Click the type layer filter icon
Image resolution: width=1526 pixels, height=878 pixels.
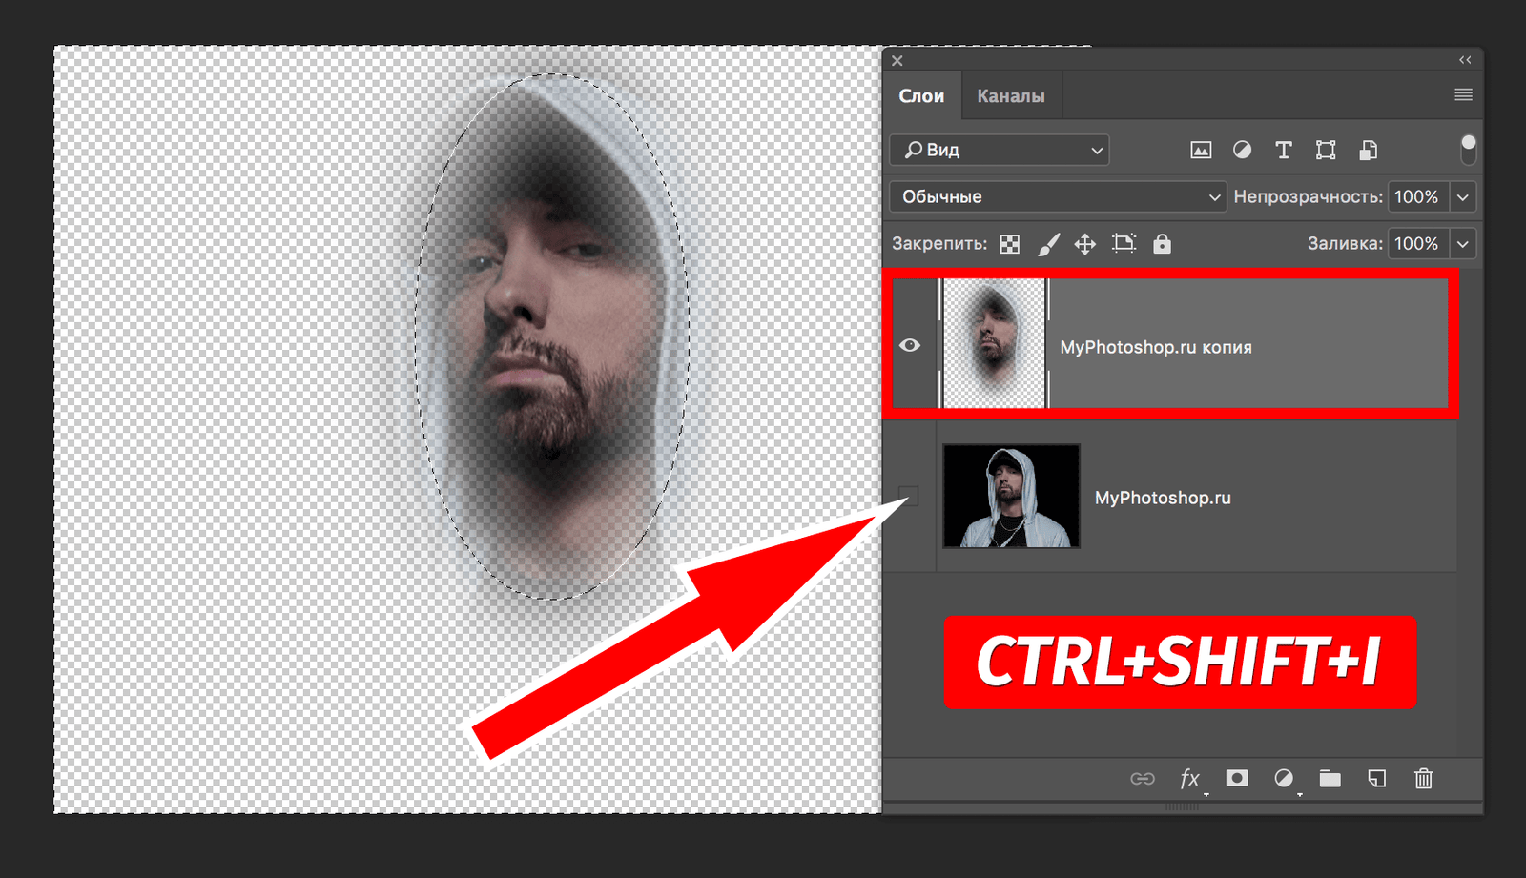coord(1284,150)
